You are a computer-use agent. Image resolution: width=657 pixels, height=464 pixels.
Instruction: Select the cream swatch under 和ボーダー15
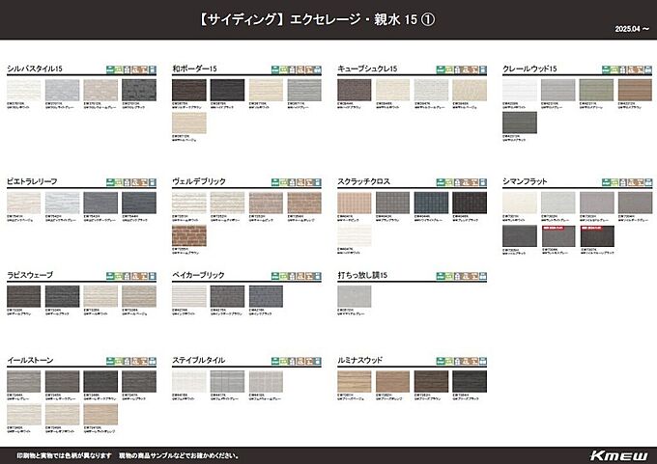tap(266, 90)
